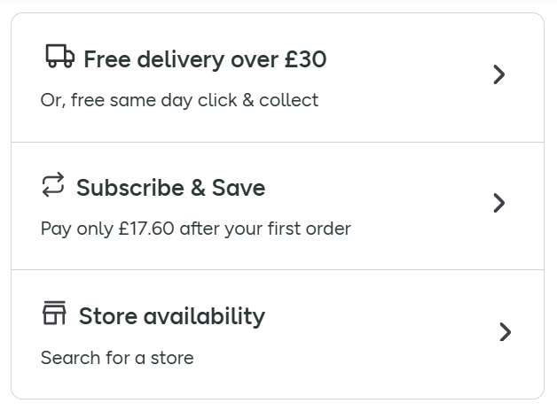557x411 pixels.
Task: Click the £30 amount in delivery heading
Action: 305,59
